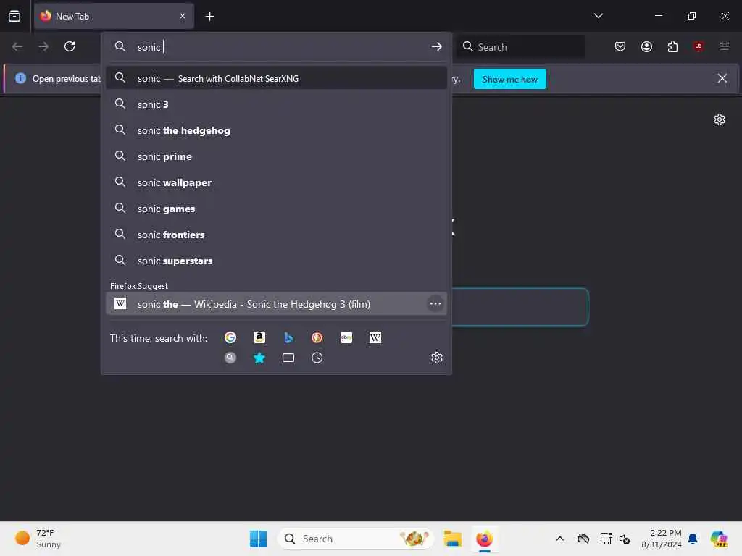Open the Firefox application menu
The height and width of the screenshot is (556, 742).
point(725,46)
